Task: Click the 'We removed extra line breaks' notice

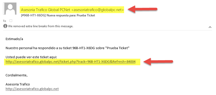Action: (41, 26)
